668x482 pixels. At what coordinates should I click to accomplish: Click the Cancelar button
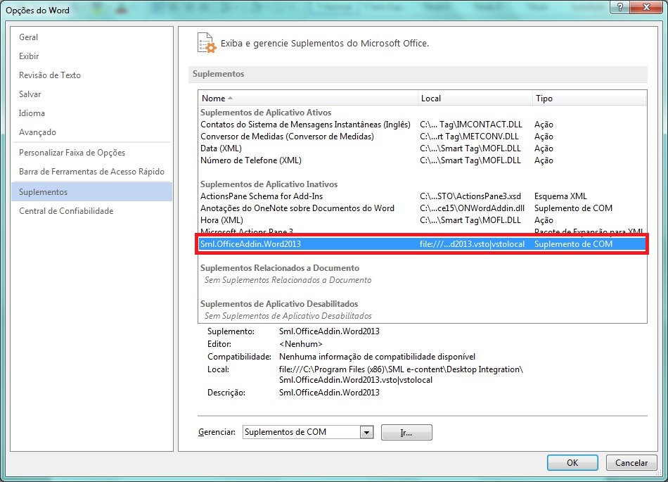point(631,462)
